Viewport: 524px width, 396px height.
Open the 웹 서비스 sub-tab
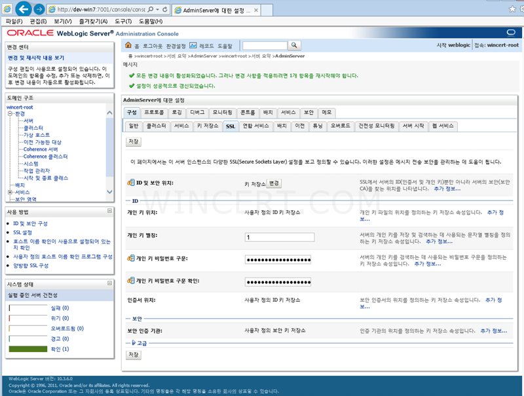(443, 126)
